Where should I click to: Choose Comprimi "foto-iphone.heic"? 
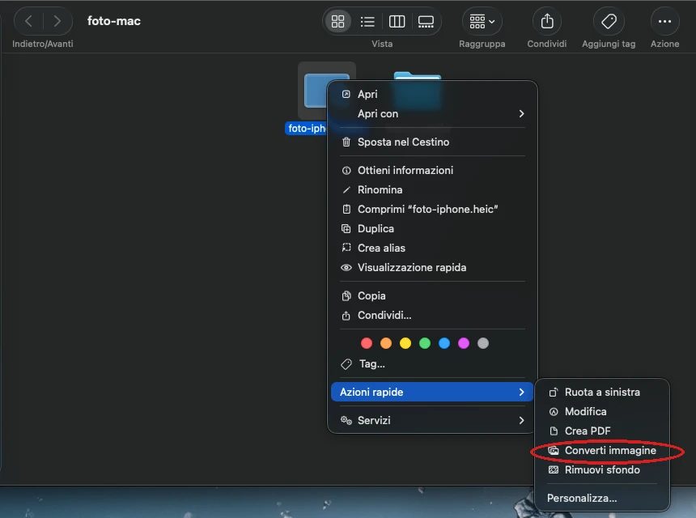432,209
